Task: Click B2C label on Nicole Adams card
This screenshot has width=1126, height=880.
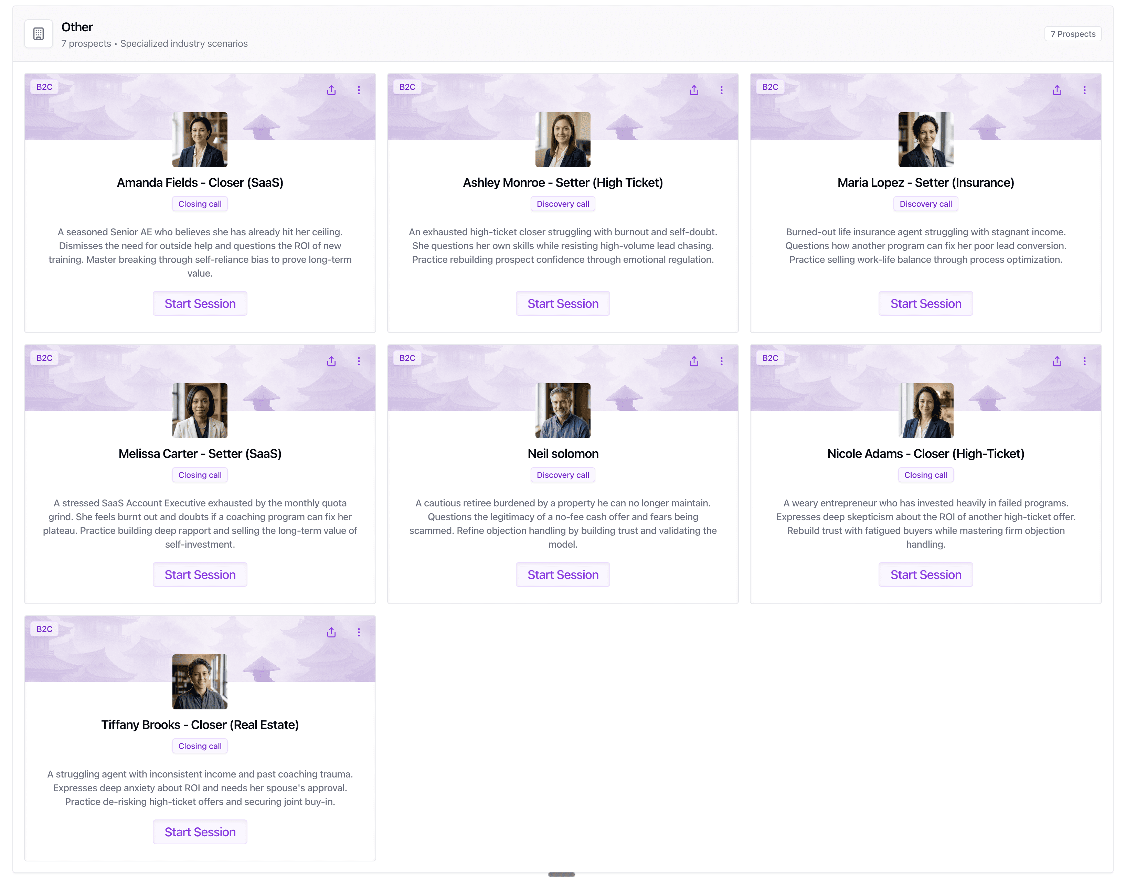Action: (x=770, y=358)
